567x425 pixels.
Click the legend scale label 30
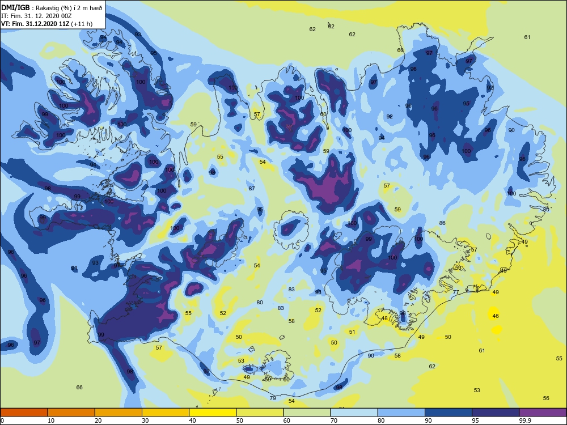pos(145,420)
